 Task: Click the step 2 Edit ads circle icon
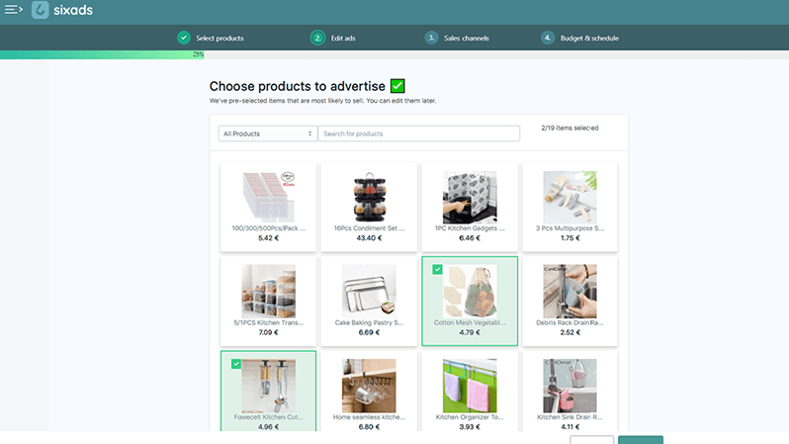point(317,38)
